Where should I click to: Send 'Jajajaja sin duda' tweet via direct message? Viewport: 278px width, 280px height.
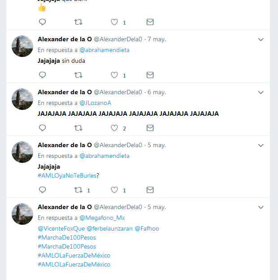150,75
